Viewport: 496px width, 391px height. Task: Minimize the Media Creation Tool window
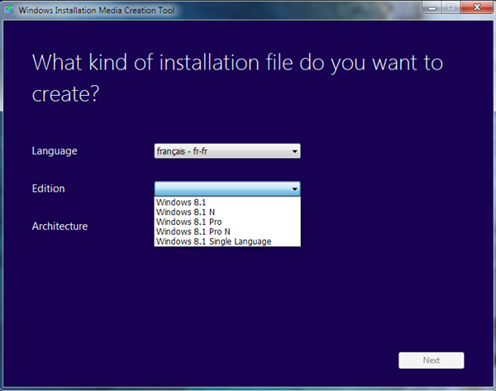[x=432, y=7]
